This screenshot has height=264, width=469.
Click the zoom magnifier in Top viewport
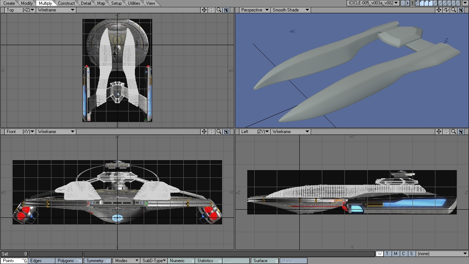tap(219, 10)
